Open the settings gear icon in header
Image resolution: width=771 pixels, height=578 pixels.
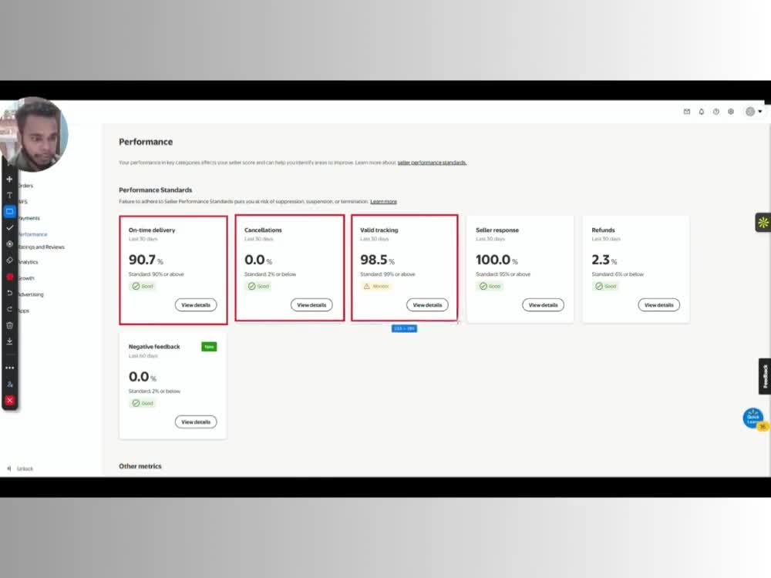tap(731, 112)
